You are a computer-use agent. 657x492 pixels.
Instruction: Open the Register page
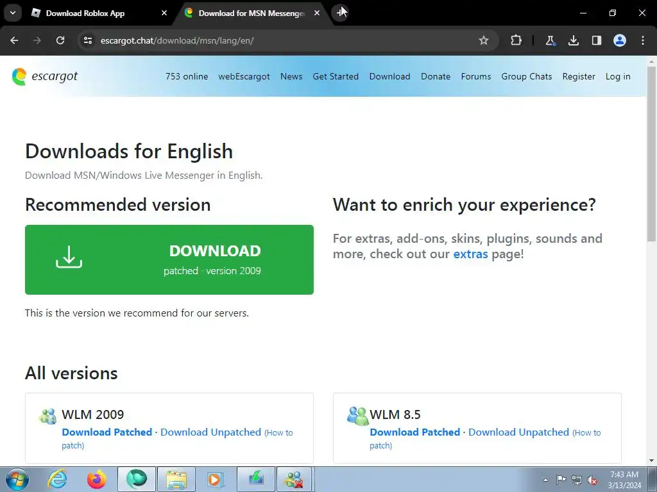pos(579,77)
